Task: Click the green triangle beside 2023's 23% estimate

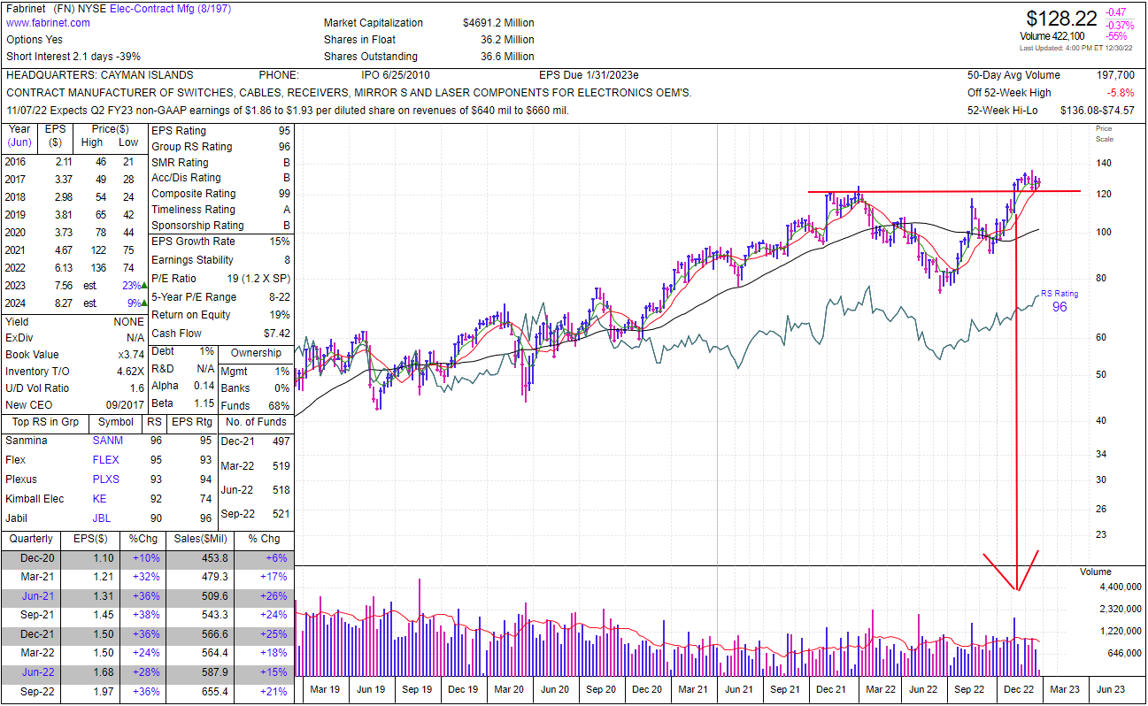Action: click(143, 286)
